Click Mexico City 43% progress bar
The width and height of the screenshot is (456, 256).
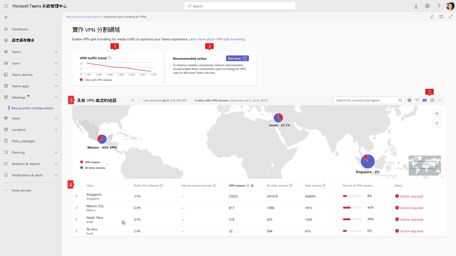coord(352,208)
